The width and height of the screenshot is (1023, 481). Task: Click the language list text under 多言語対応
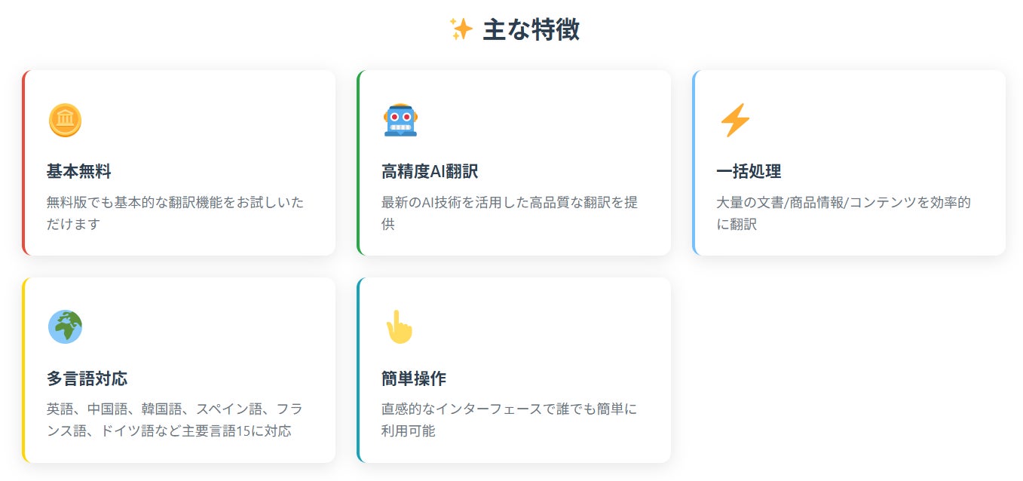(x=175, y=420)
